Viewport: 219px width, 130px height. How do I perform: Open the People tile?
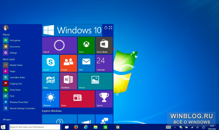tap(68, 63)
